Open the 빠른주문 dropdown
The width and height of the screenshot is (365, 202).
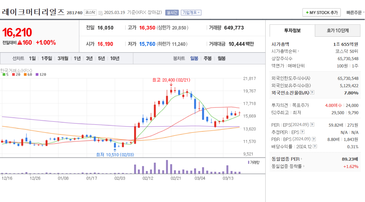pos(355,12)
